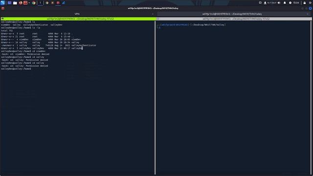Click the logout power icon

point(310,3)
